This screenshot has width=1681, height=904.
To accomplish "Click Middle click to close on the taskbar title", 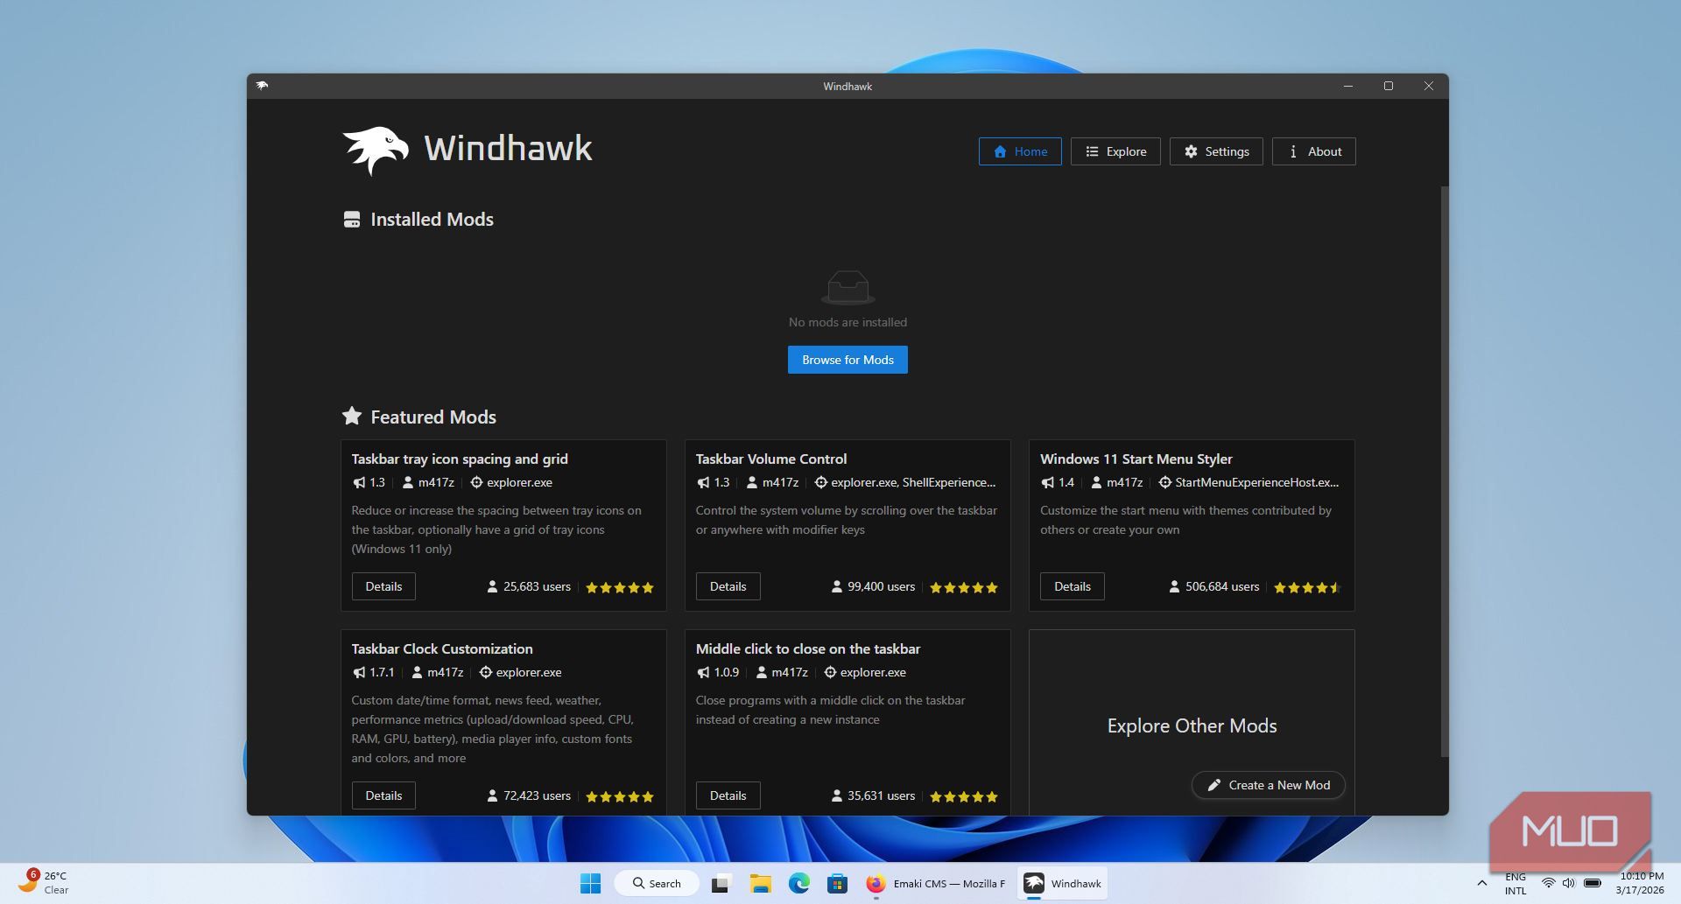I will pos(807,648).
